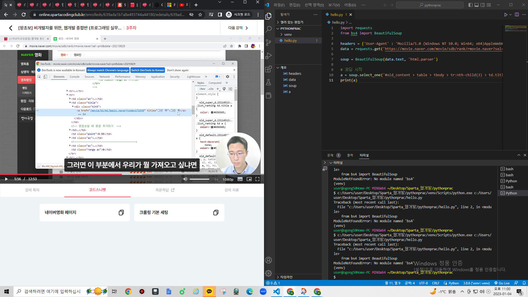The height and width of the screenshot is (297, 528).
Task: Reload the Chrome lecture page
Action: pyautogui.click(x=24, y=15)
